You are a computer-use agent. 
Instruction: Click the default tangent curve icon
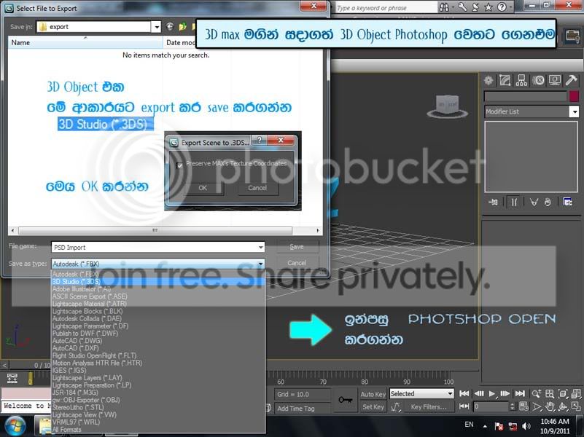pos(396,407)
